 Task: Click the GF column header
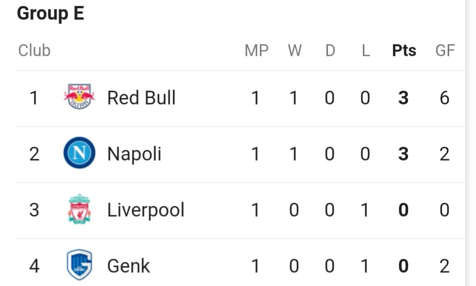pos(445,51)
